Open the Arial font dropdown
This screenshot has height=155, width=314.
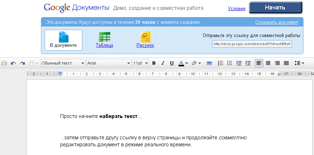[x=109, y=63]
